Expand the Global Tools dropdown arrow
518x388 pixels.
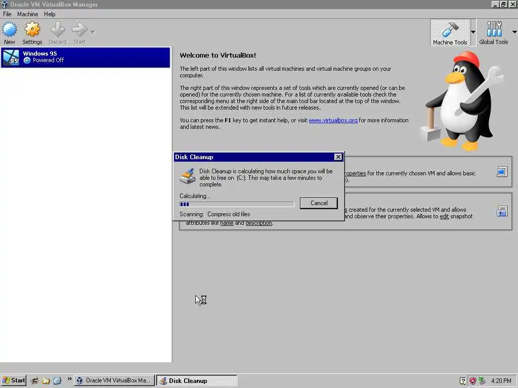514,32
